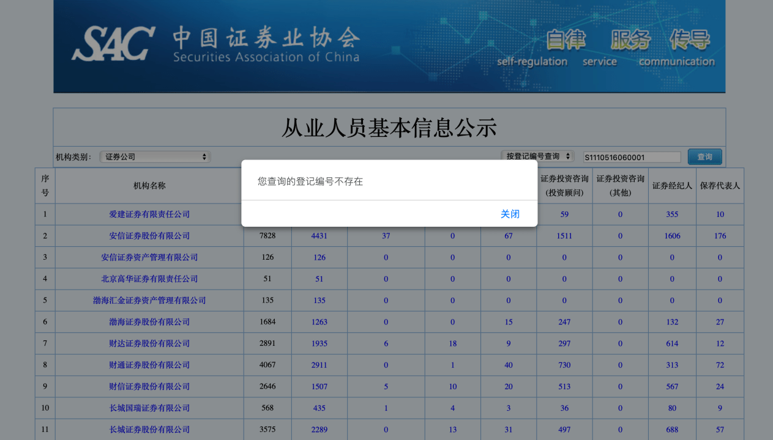Click 财达证券 securities broker count 614
773x440 pixels.
tap(672, 343)
